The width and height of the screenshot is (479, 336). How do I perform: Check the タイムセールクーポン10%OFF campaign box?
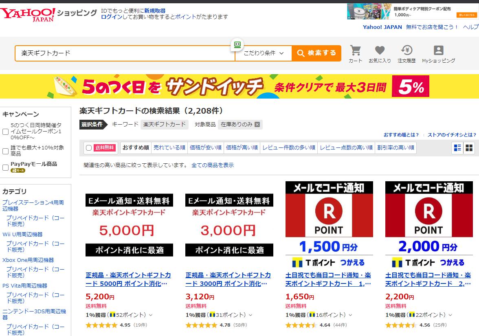click(5, 131)
